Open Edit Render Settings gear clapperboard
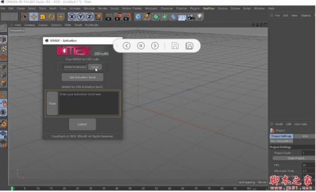 coord(127,17)
